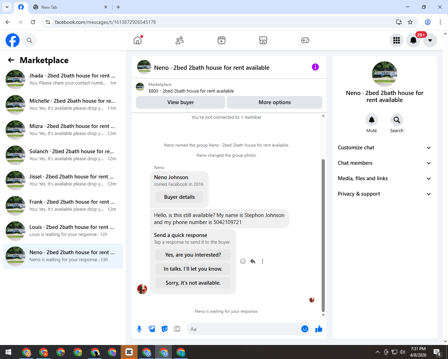The height and width of the screenshot is (359, 448).
Task: Open taskbar notification center icon
Action: pos(437,352)
